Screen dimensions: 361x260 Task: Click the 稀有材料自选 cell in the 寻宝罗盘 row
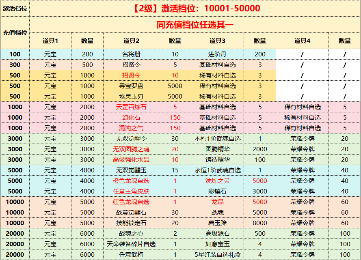217,86
